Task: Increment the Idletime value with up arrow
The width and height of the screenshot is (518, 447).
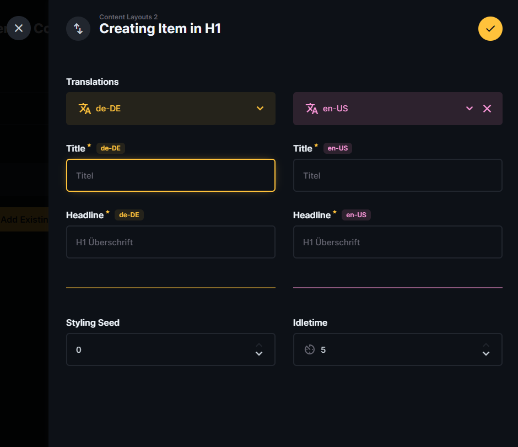Action: (486, 345)
